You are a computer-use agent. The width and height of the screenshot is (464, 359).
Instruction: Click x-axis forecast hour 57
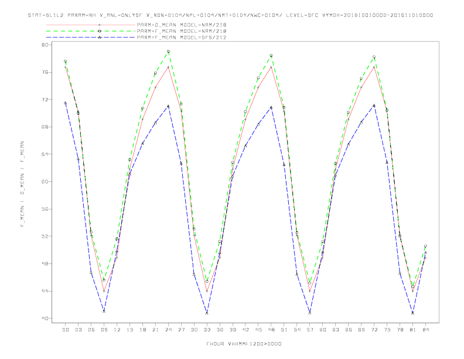(x=310, y=330)
